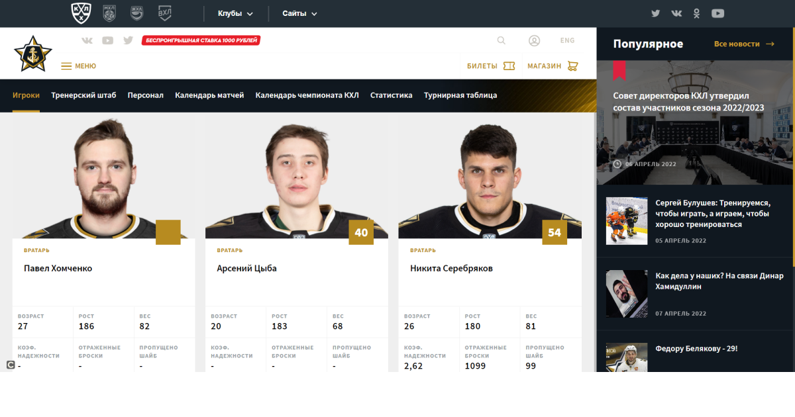Open the MHL league logo link
This screenshot has height=417, width=795.
click(109, 13)
